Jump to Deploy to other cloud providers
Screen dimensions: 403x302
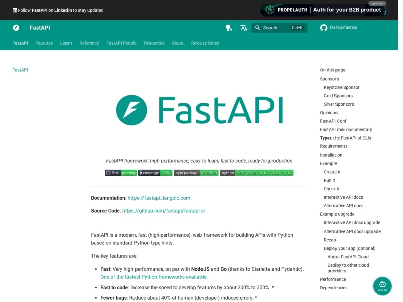click(x=348, y=268)
